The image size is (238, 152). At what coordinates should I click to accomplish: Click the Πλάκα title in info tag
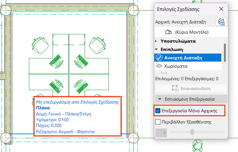click(43, 108)
